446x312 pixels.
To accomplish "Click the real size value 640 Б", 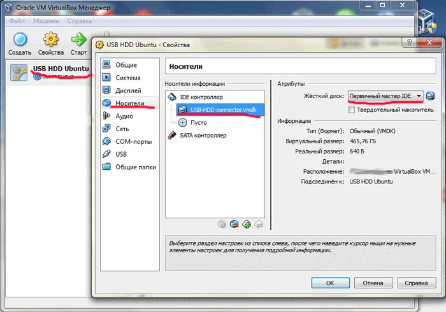I will pos(357,151).
